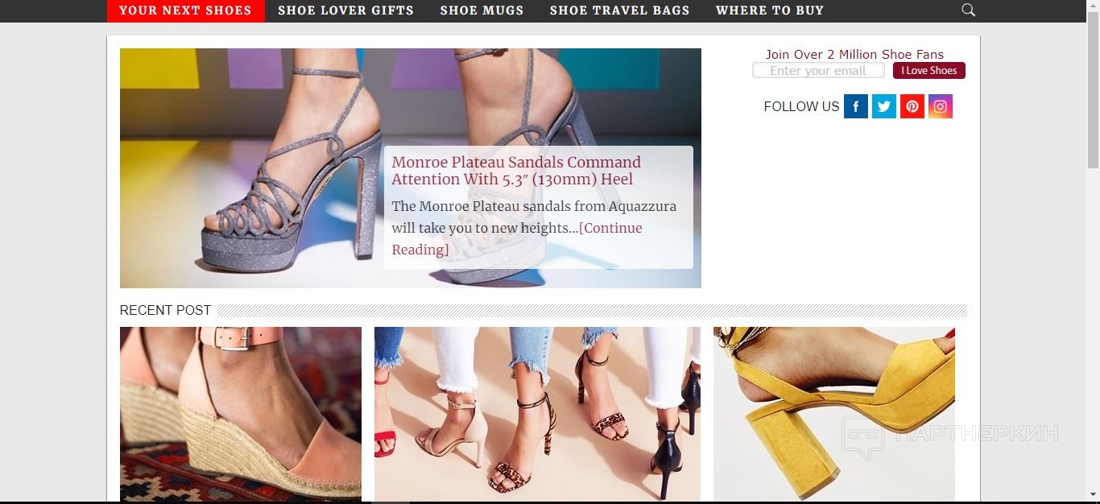
Task: Open the Twitter follow icon
Action: tap(884, 106)
